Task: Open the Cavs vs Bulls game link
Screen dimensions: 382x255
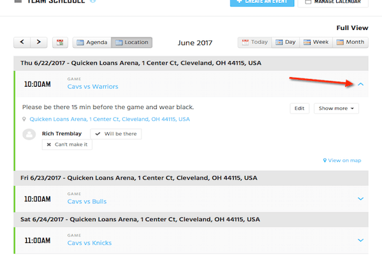Action: 87,201
